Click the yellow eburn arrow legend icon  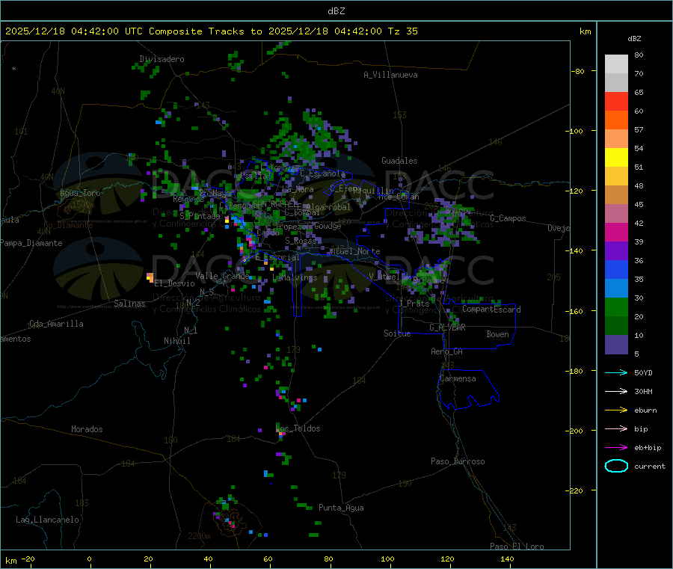(x=616, y=410)
